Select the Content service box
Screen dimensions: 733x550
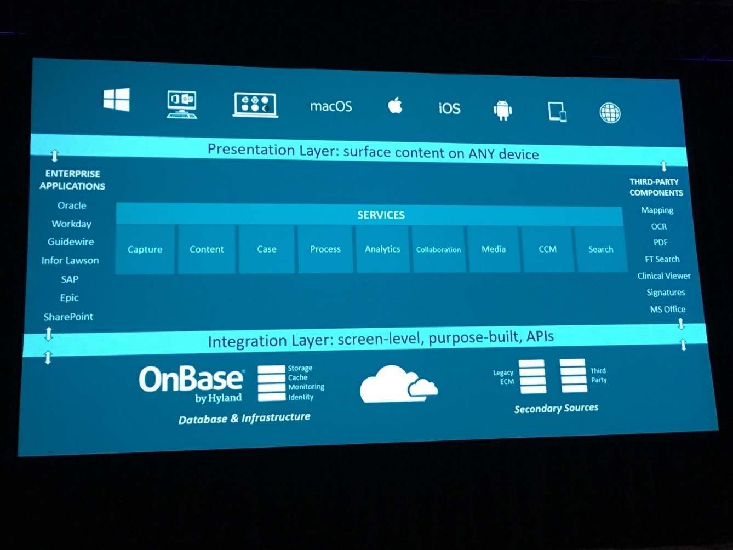(x=207, y=249)
